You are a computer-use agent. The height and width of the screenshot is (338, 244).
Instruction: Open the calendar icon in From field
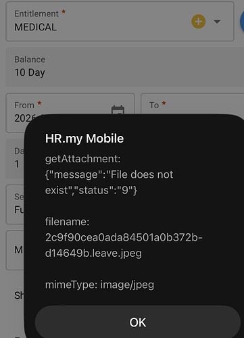point(118,110)
